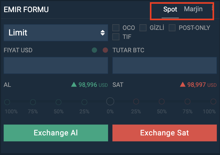
Task: Select the sell-side 75% circle
Action: point(188,101)
